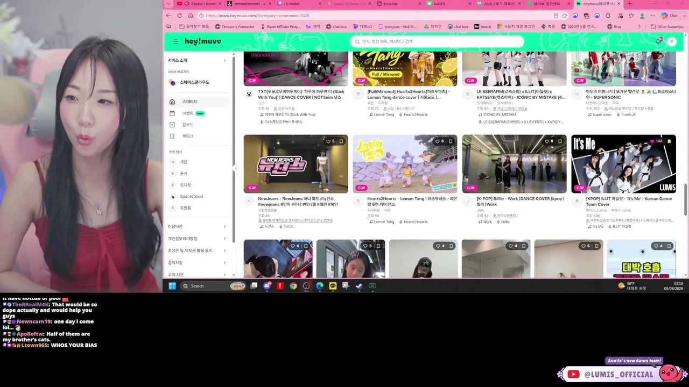Go back to the previous page

[x=168, y=16]
